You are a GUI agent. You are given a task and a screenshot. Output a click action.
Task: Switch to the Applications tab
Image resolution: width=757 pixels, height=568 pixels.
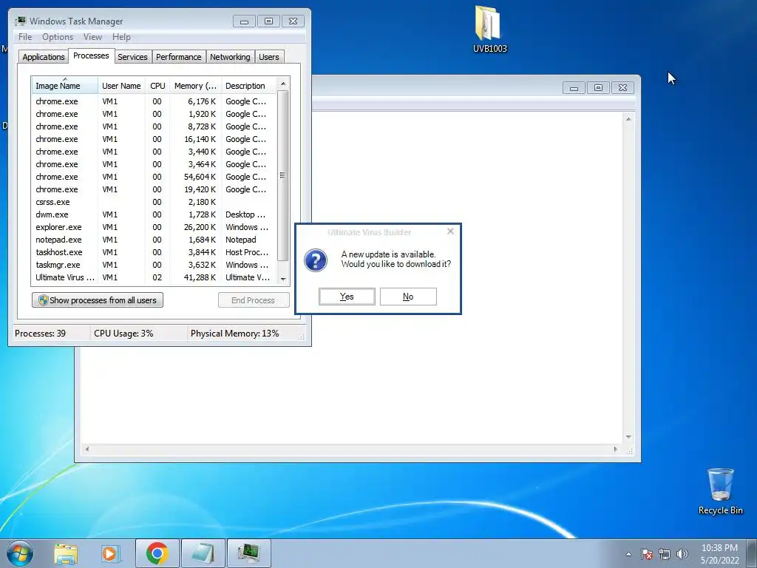click(x=44, y=57)
